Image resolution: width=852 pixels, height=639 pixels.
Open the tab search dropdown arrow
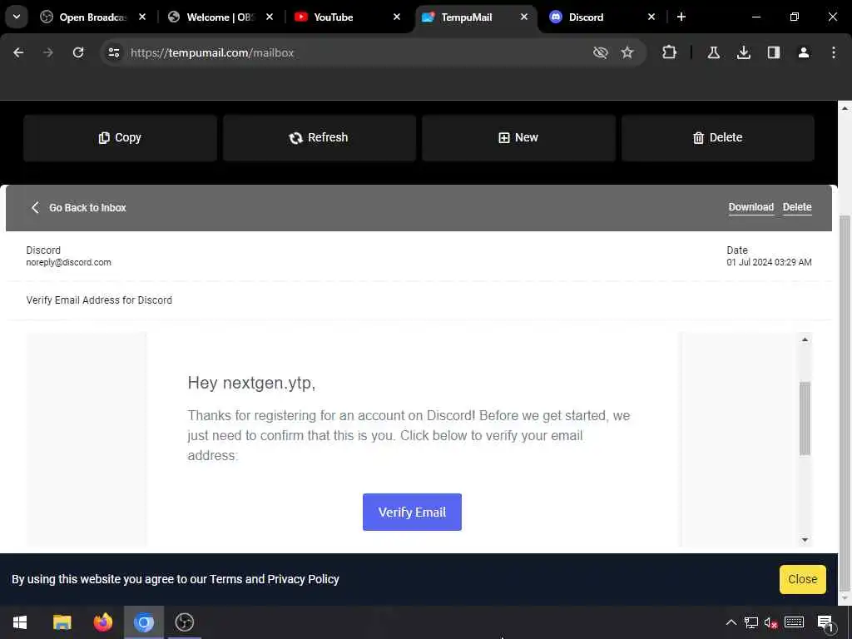pos(17,17)
